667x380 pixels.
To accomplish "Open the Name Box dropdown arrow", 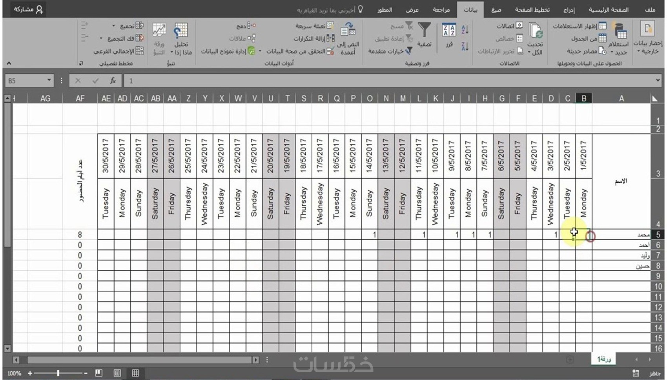I will coord(49,80).
